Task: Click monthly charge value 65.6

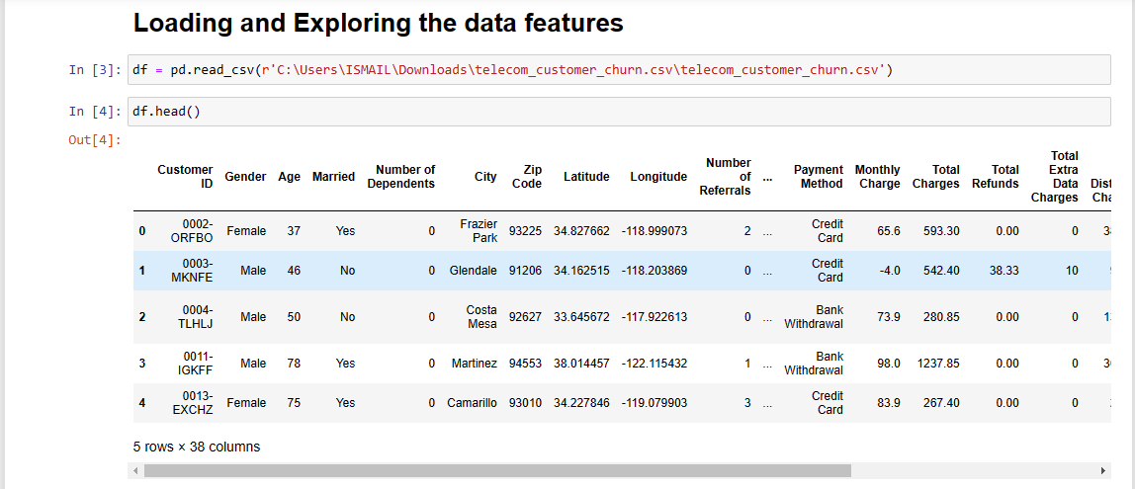Action: point(889,231)
